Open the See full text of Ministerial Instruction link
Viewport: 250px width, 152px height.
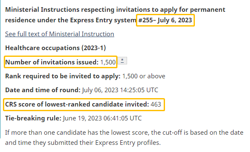[x=59, y=34]
